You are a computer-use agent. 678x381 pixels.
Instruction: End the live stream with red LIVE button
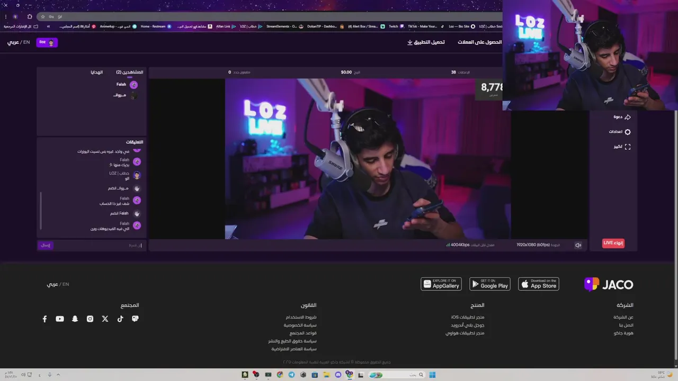tap(613, 243)
